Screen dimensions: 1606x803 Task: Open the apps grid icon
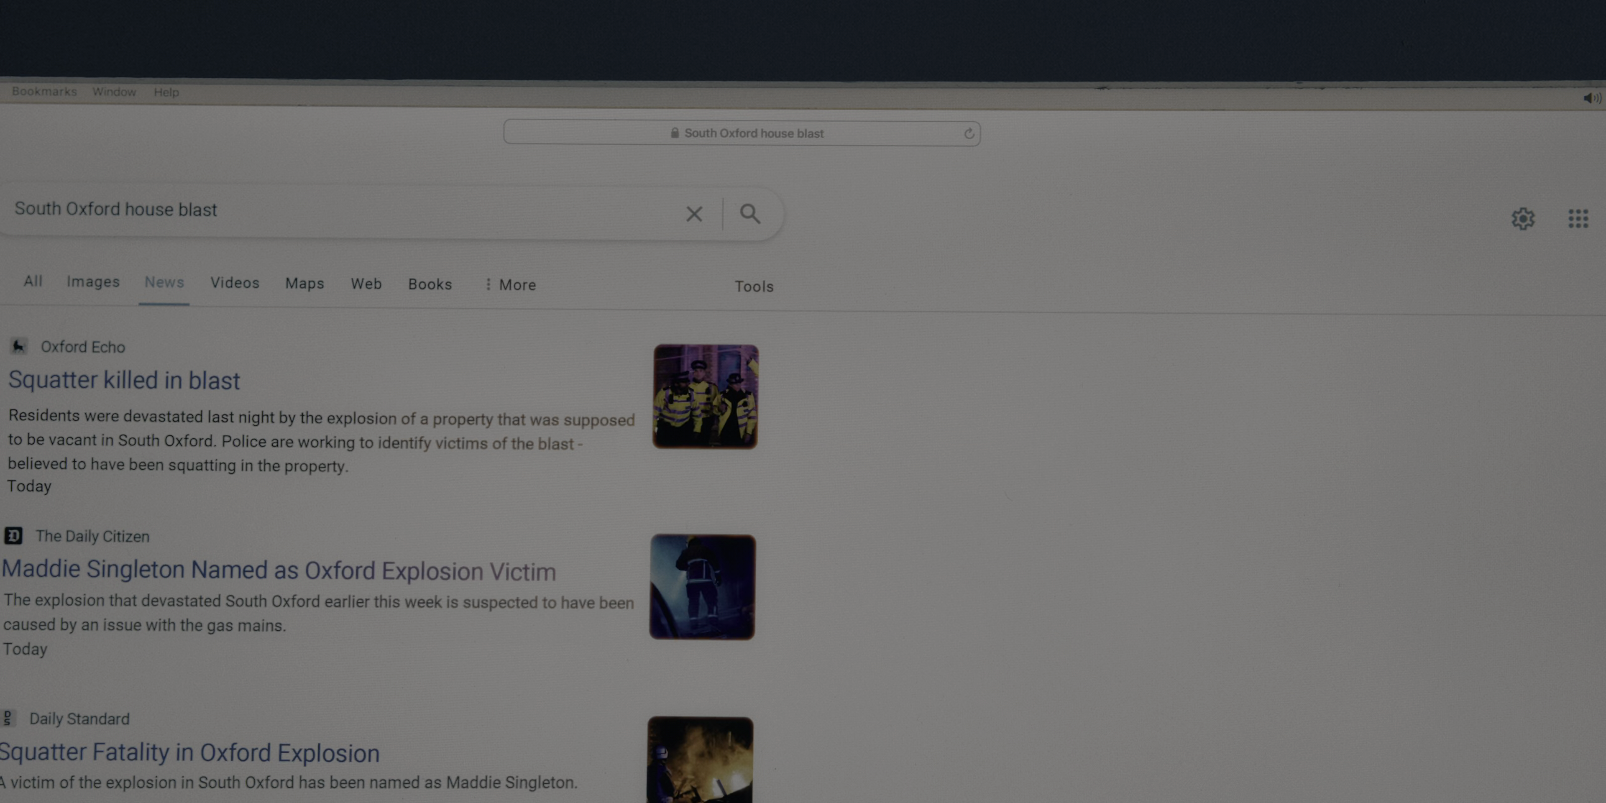click(1578, 218)
